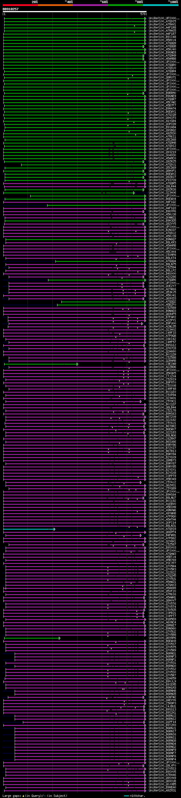Click the label UniRef100_Q5CD68
This screenshot has width=181, height=798.
pos(162,140)
